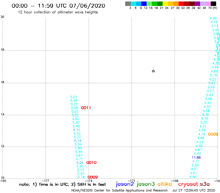This screenshot has width=220, height=193.
Task: Click the 5.02 wave height reading
Action: click(x=204, y=122)
